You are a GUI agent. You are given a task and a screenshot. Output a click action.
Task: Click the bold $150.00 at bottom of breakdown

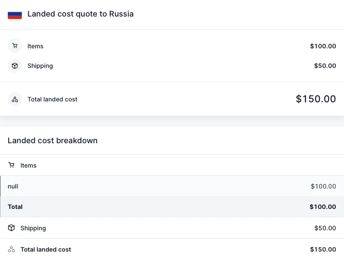tap(323, 249)
